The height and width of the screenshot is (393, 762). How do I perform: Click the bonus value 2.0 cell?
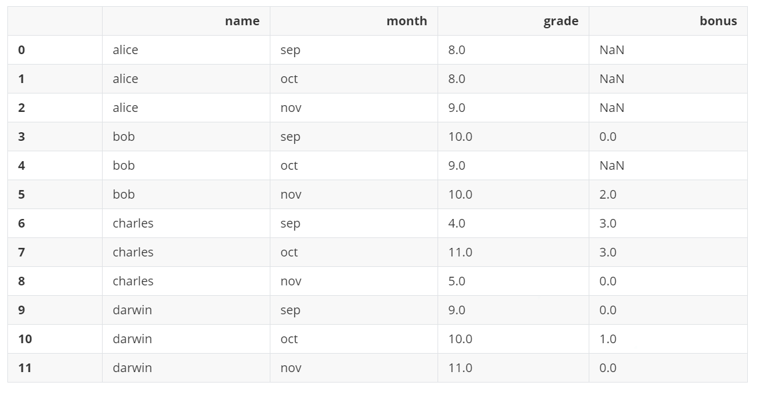click(x=608, y=194)
